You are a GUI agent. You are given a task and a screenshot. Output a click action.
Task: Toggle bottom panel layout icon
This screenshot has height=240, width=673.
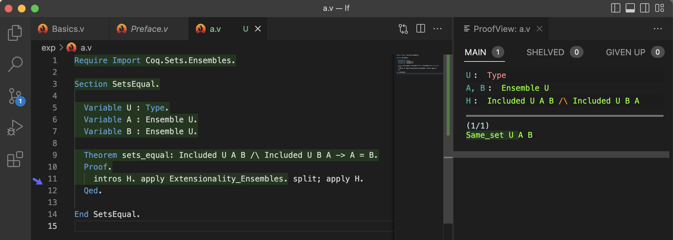tap(630, 8)
